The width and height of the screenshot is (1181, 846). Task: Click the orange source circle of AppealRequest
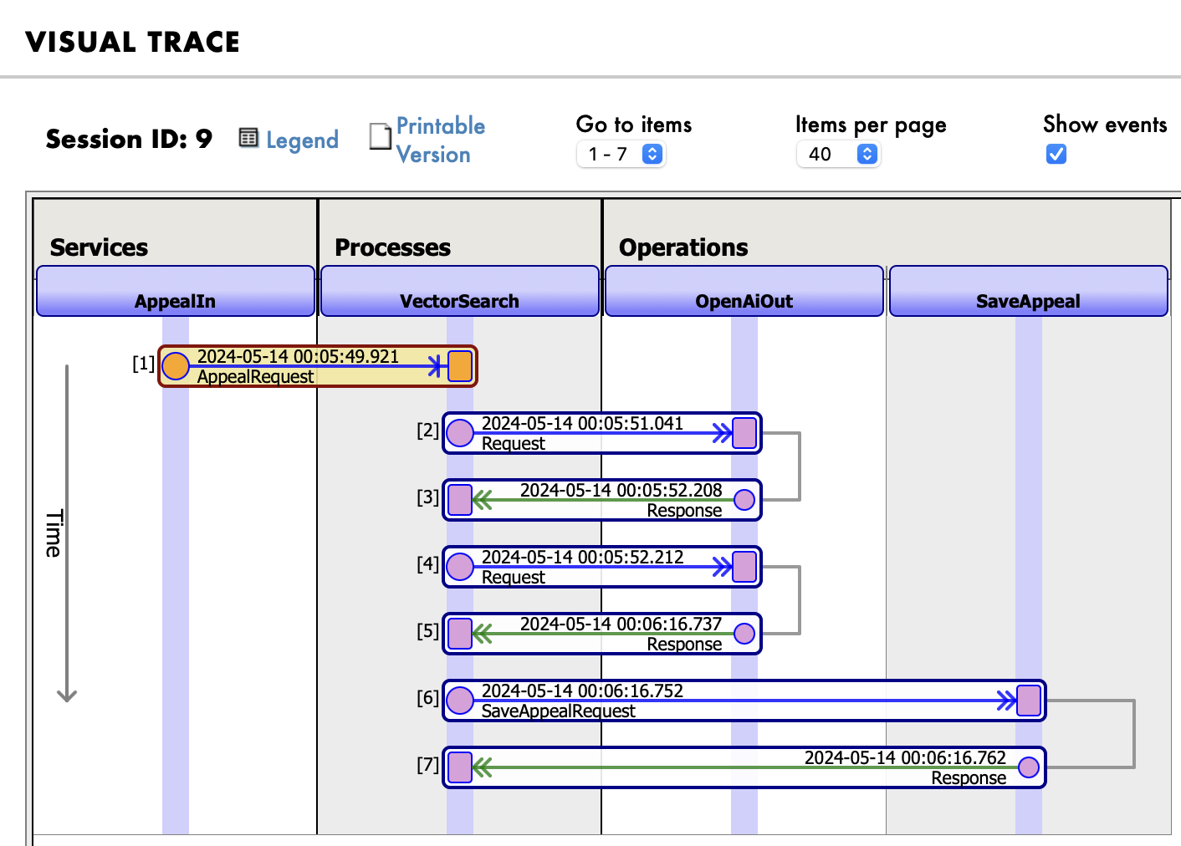[x=176, y=366]
